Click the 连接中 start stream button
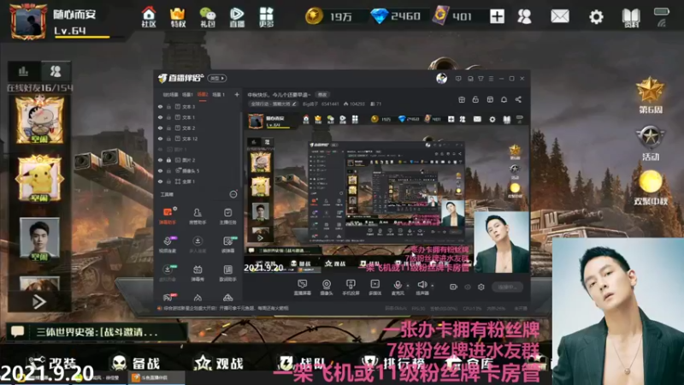The width and height of the screenshot is (684, 385). click(508, 287)
